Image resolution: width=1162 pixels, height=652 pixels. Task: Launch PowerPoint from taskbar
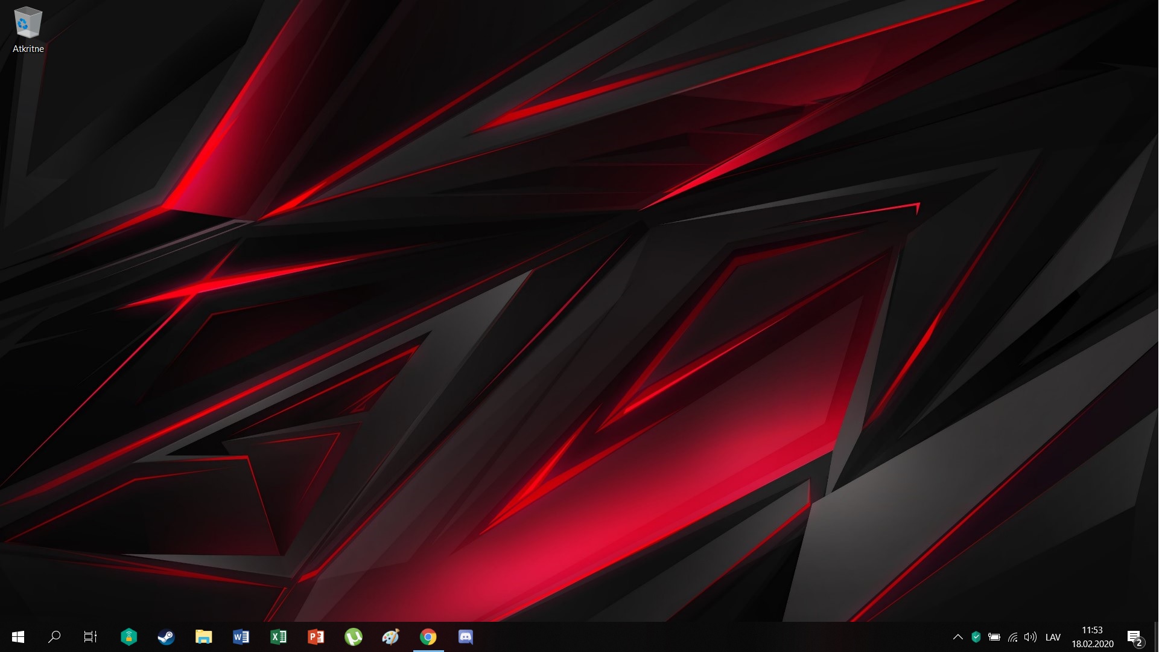316,637
